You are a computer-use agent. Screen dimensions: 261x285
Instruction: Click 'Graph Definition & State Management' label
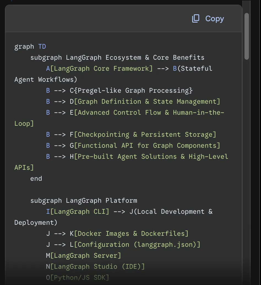147,102
